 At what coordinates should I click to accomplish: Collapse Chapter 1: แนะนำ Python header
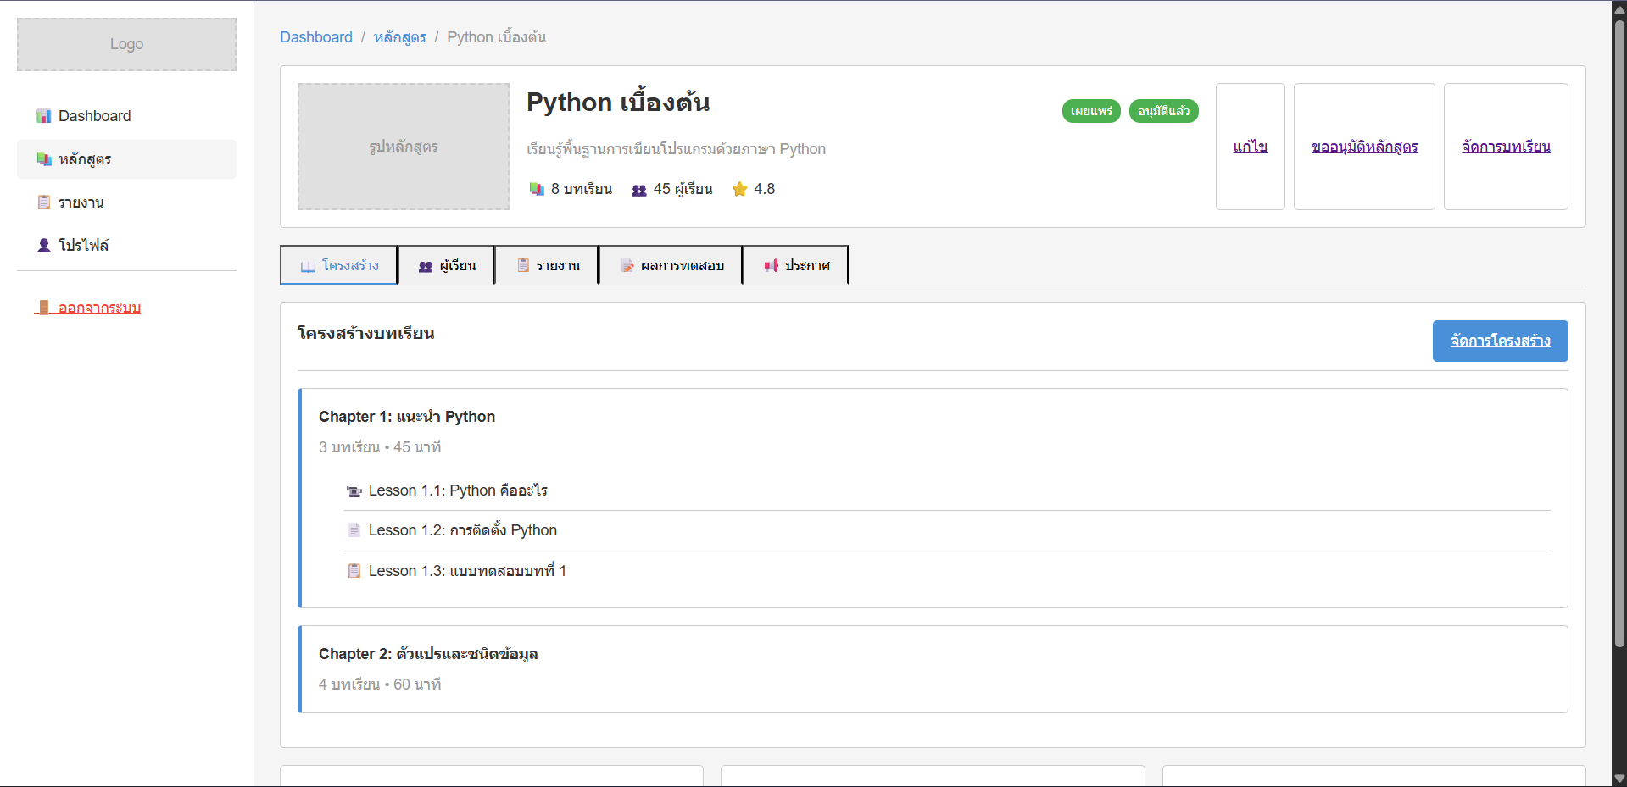pyautogui.click(x=407, y=417)
